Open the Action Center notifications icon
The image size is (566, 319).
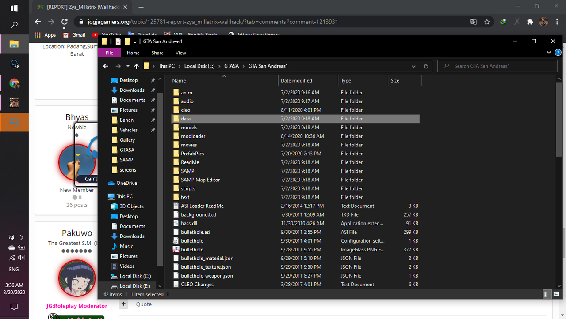coord(14,307)
